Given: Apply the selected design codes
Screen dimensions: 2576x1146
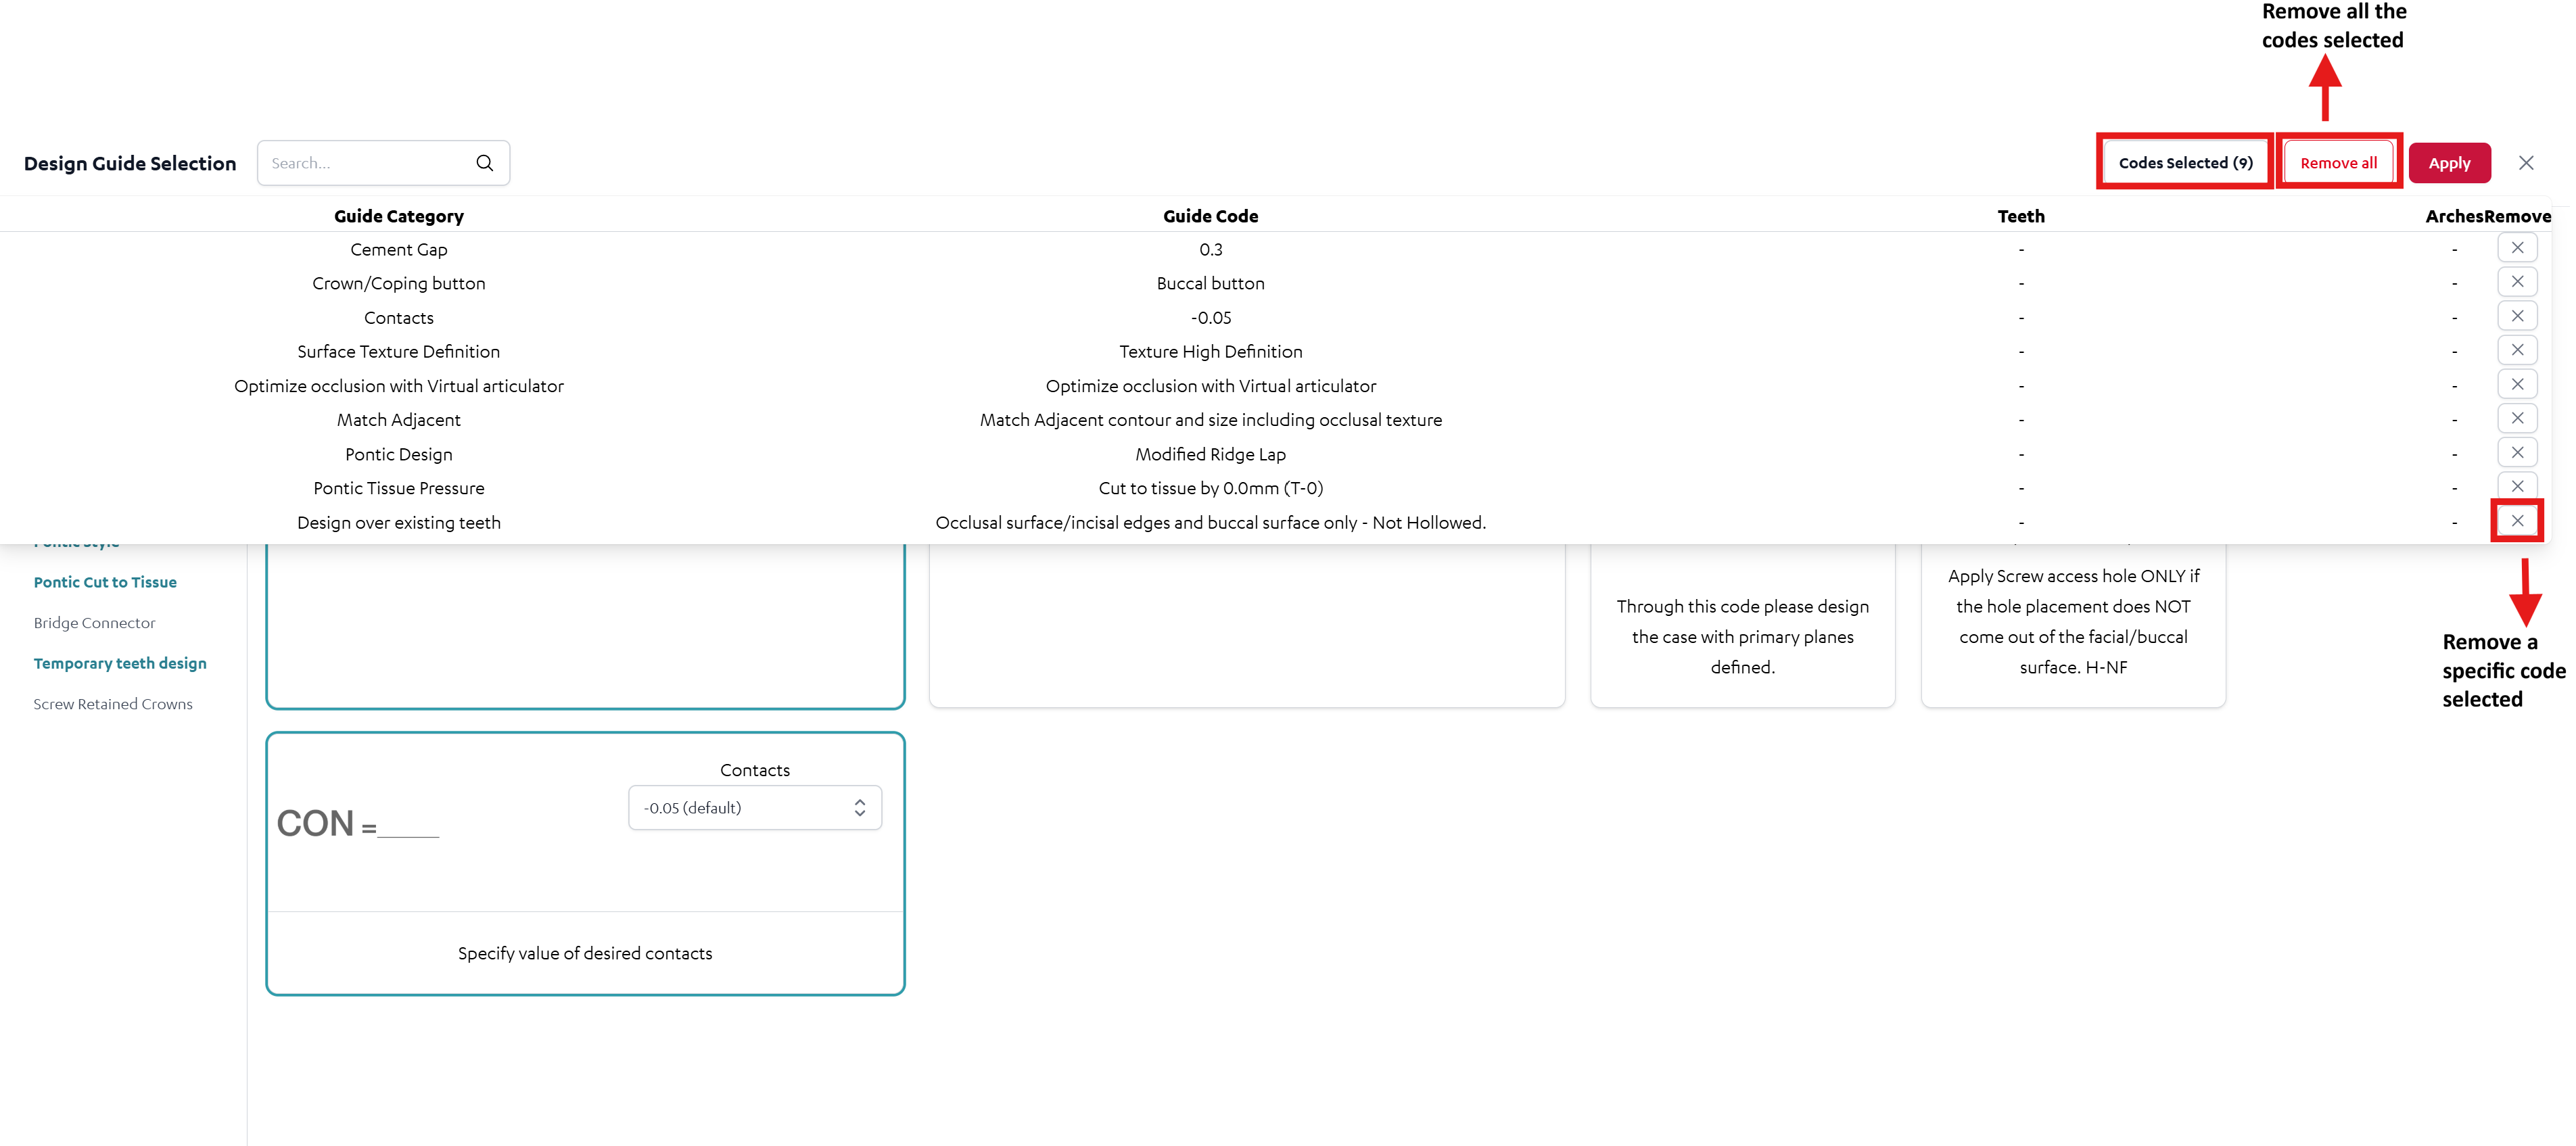Looking at the screenshot, I should [2449, 163].
